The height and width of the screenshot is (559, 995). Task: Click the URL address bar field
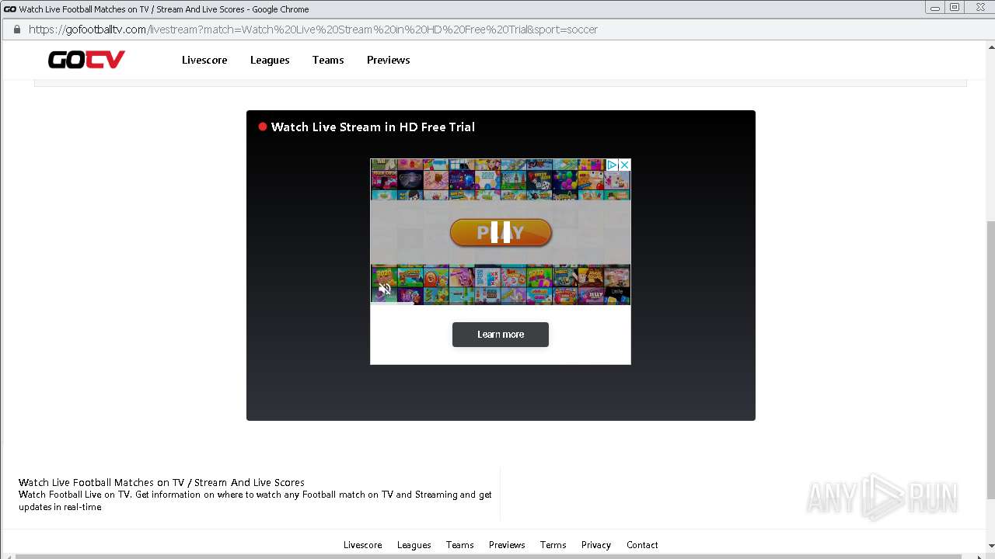497,30
